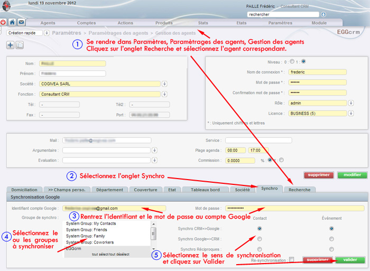Open the Agents menu
This screenshot has width=370, height=271.
click(x=48, y=23)
